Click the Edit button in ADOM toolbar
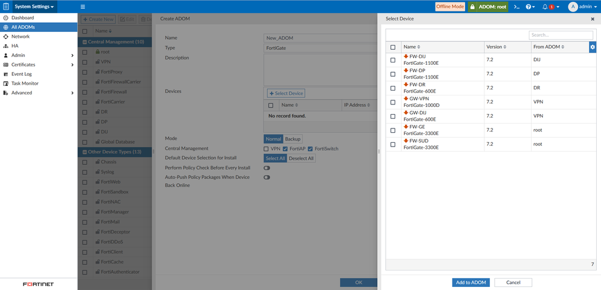This screenshot has height=290, width=601. pyautogui.click(x=127, y=19)
